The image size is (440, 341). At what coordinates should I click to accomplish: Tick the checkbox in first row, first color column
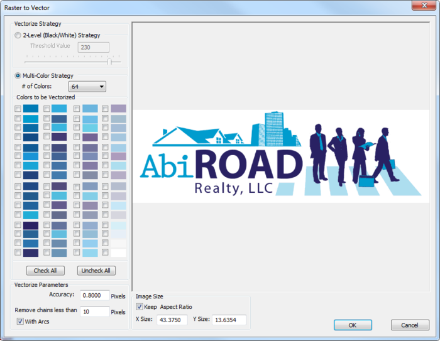[18, 109]
